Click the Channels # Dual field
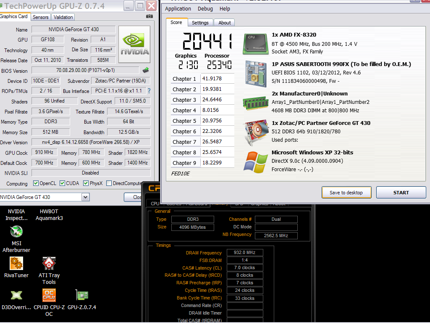This screenshot has height=323, width=430. pos(276,219)
